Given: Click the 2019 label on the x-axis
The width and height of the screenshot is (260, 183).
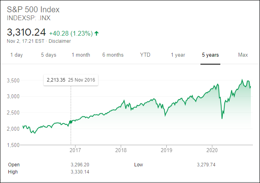Looking at the screenshot, I should [x=166, y=150].
